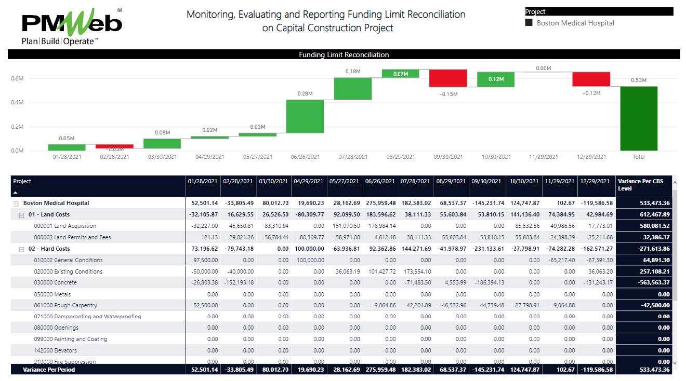This screenshot has height=381, width=686.
Task: Click the table's scroll down arrow
Action: pos(675,363)
